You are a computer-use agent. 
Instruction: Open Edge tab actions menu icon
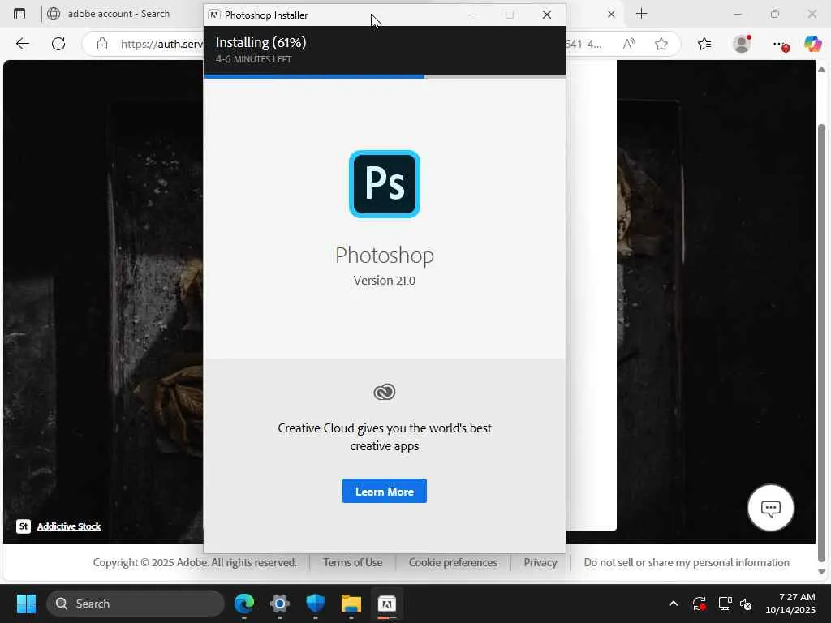click(19, 14)
